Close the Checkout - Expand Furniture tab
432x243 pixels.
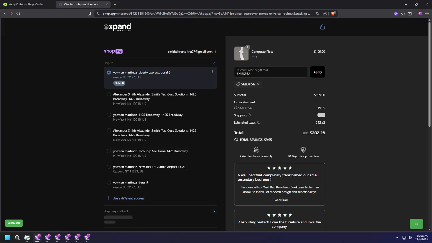[x=107, y=5]
